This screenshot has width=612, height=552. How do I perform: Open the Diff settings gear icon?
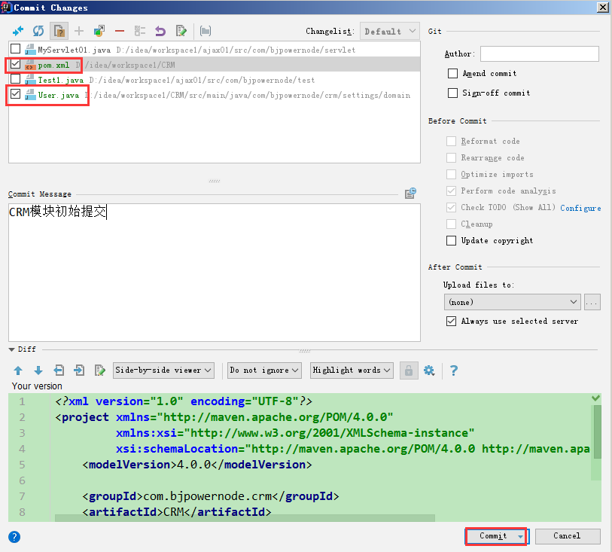(429, 370)
